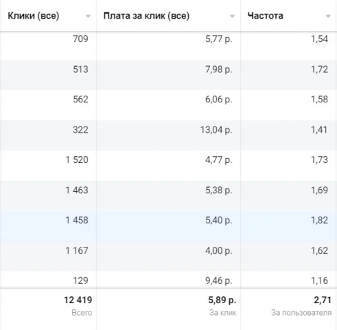Click cost per click 5,38 р.
337x330 pixels.
(219, 190)
